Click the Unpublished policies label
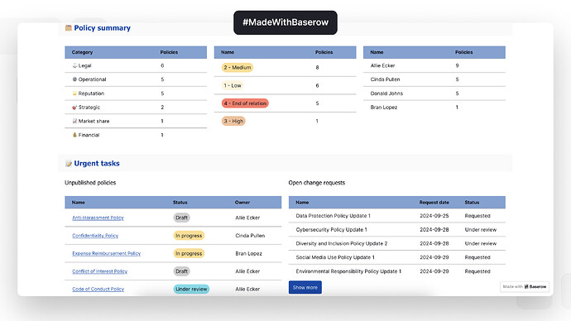This screenshot has width=571, height=321. [90, 183]
